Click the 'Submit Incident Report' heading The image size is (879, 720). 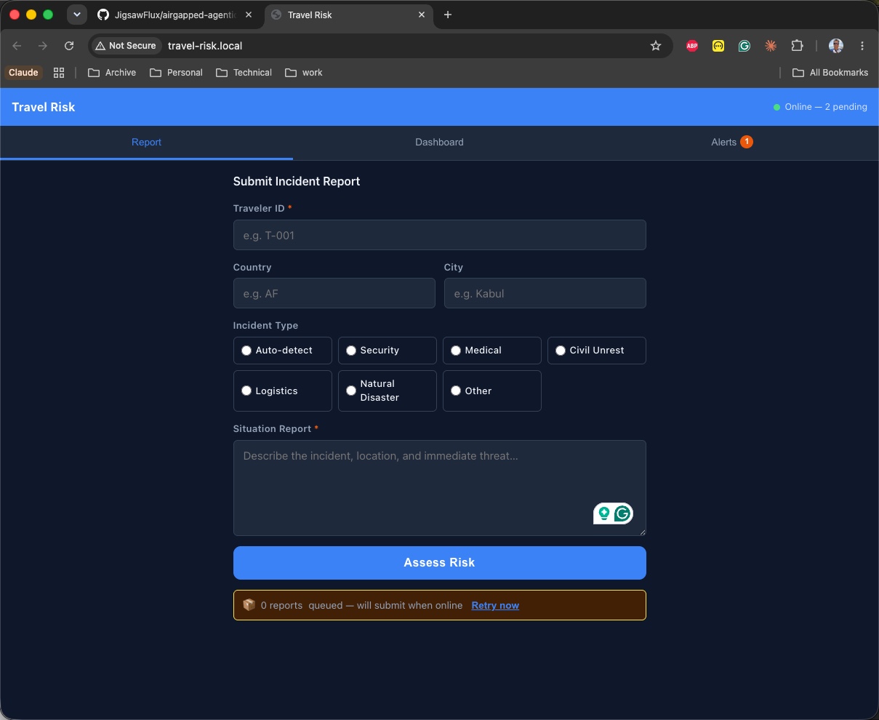pos(297,181)
